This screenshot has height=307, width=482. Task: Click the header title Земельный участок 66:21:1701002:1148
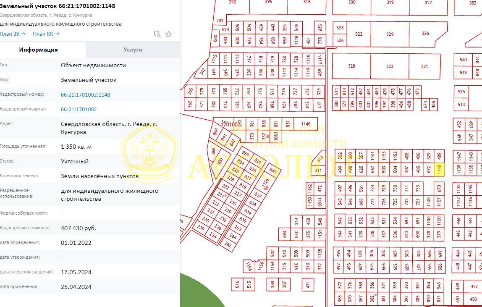click(x=58, y=6)
